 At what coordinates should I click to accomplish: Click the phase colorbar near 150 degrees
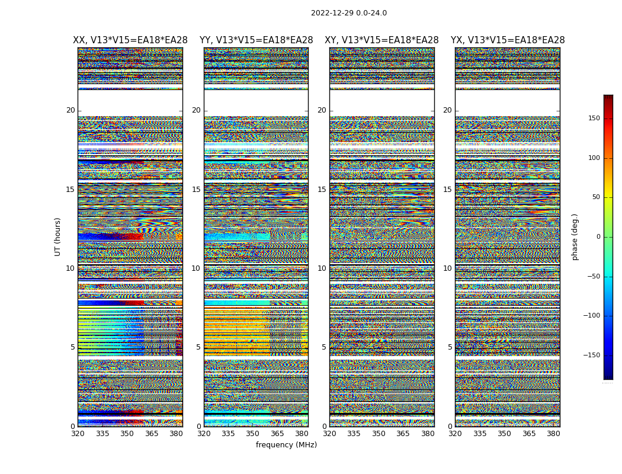tap(608, 118)
